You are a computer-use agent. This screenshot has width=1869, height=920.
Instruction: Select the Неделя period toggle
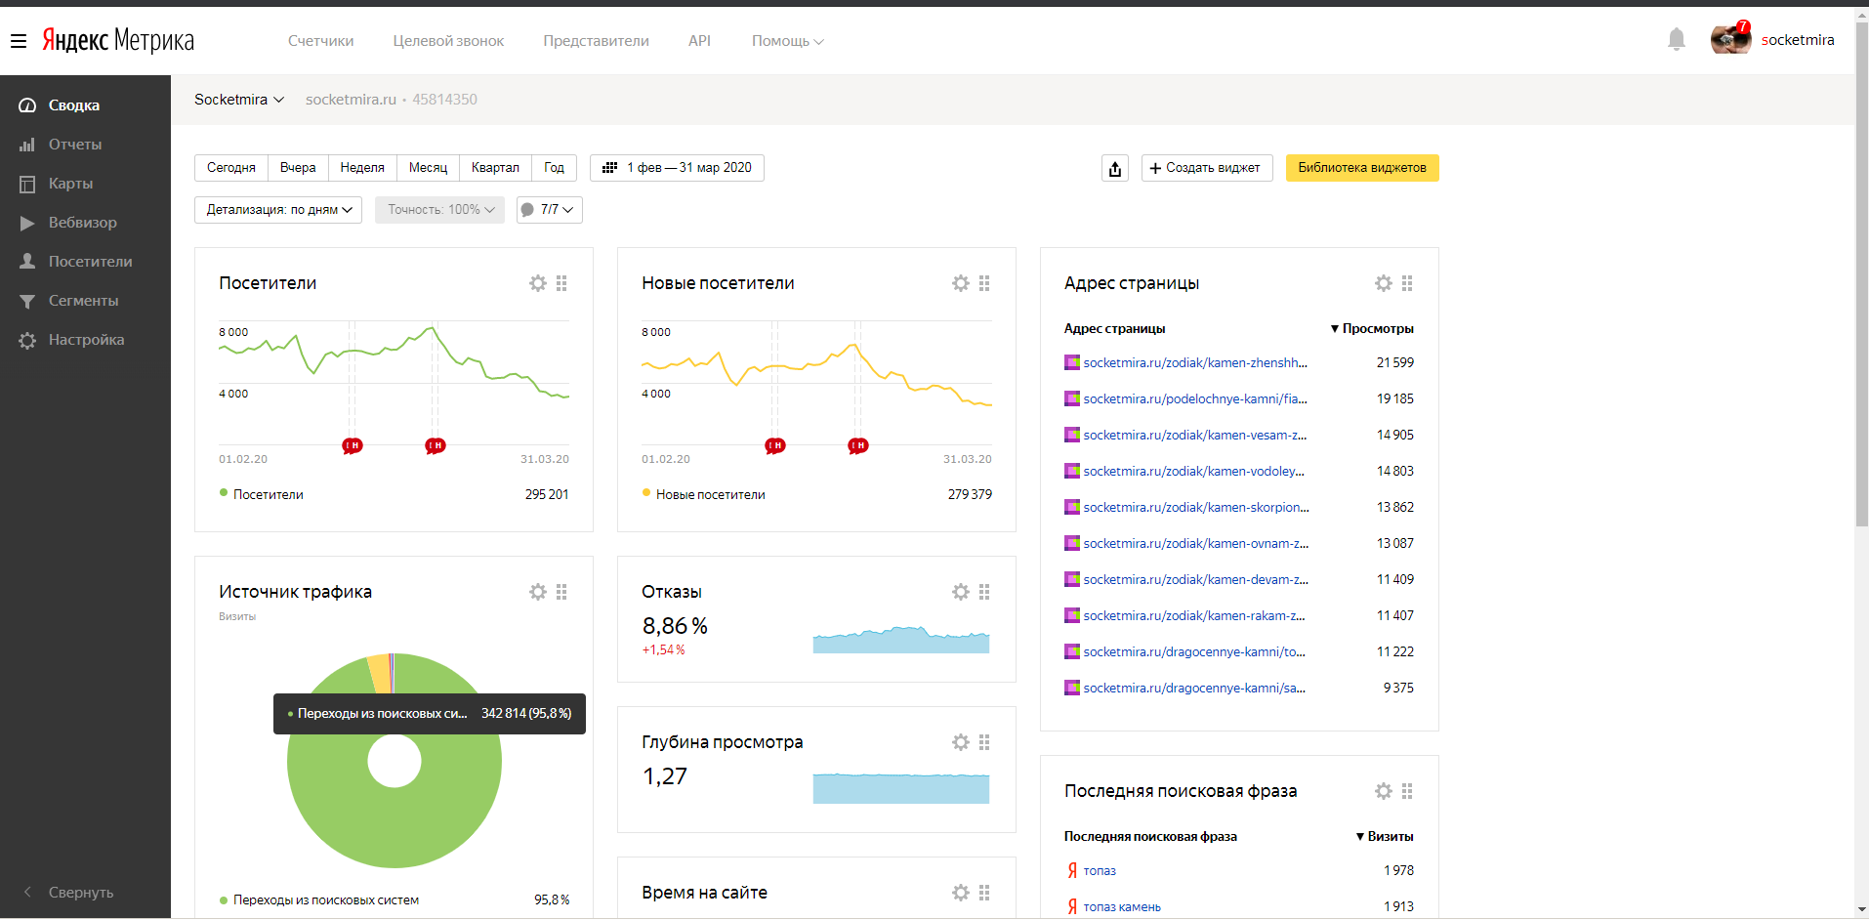click(x=362, y=168)
